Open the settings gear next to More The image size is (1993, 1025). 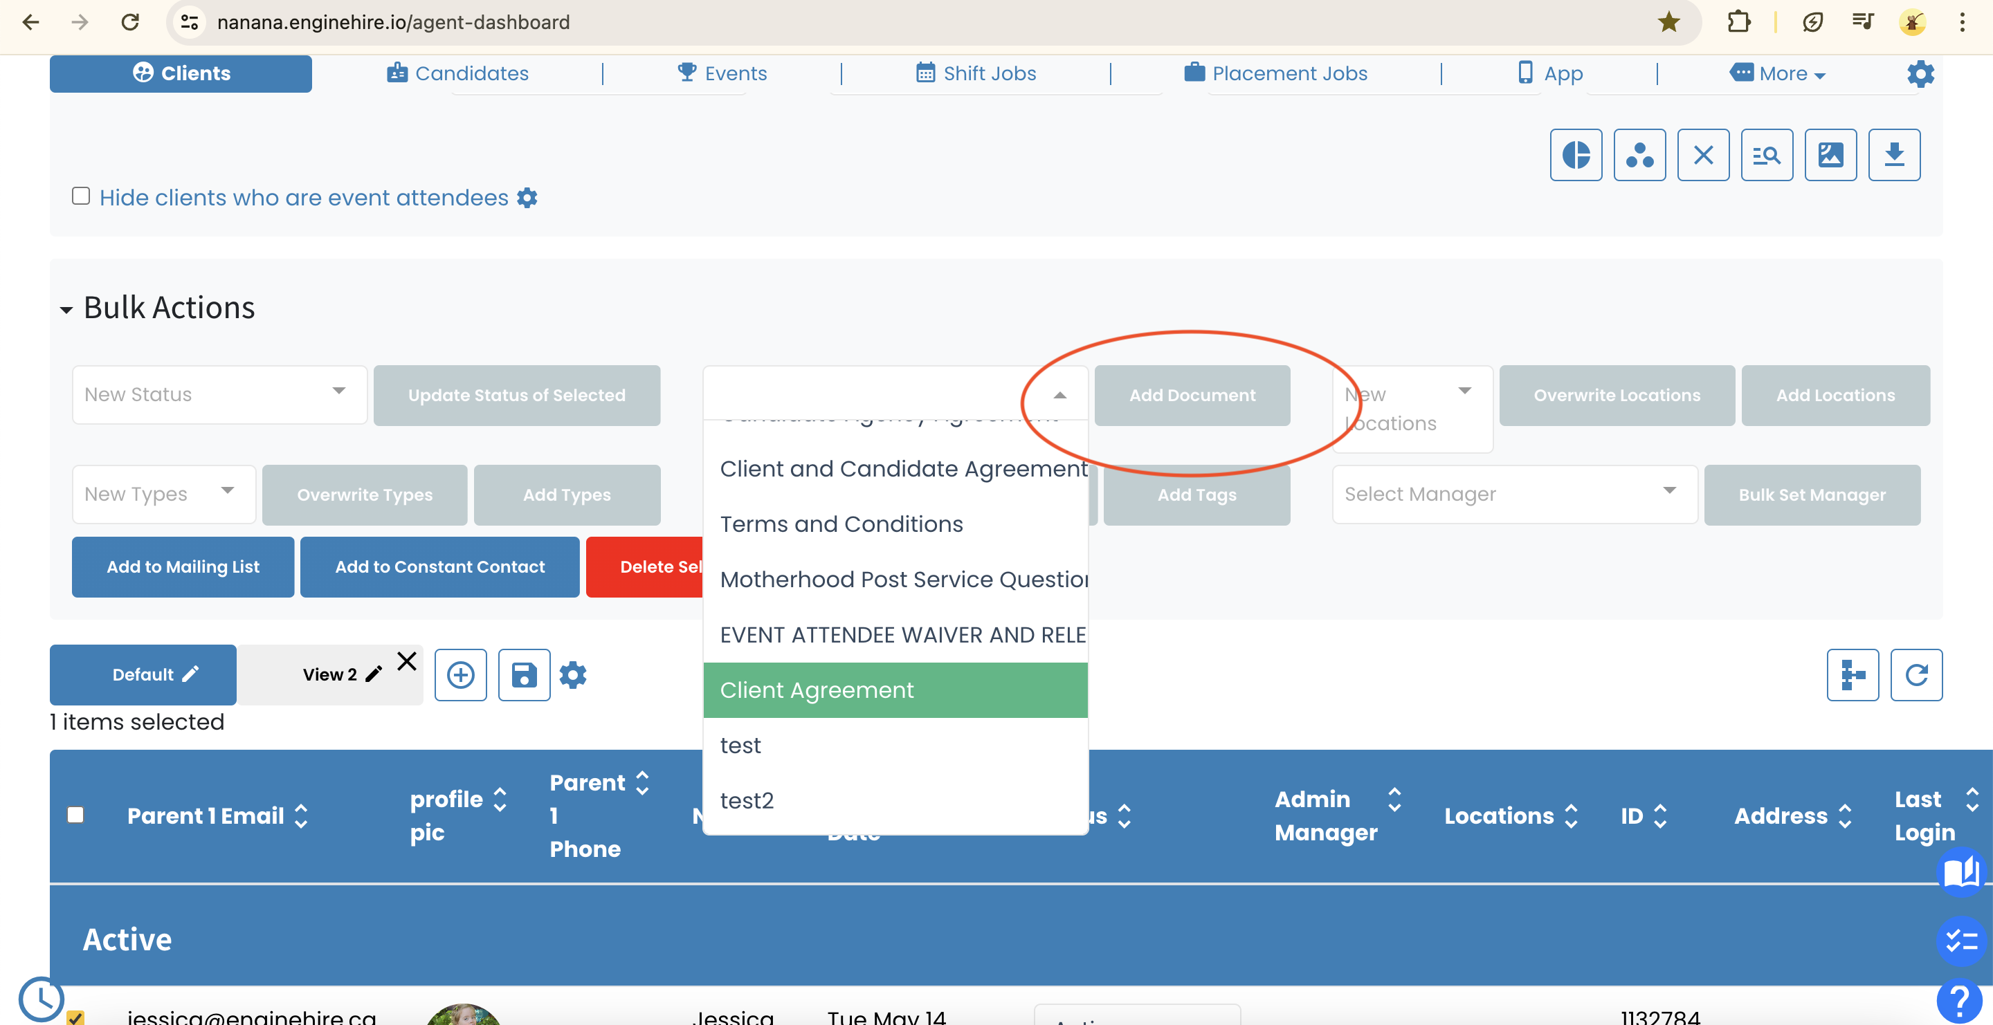[1920, 73]
